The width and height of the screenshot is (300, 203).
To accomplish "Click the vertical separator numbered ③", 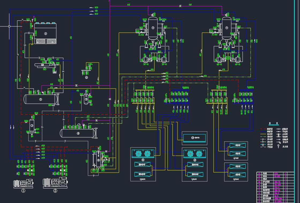I will (x=31, y=126).
